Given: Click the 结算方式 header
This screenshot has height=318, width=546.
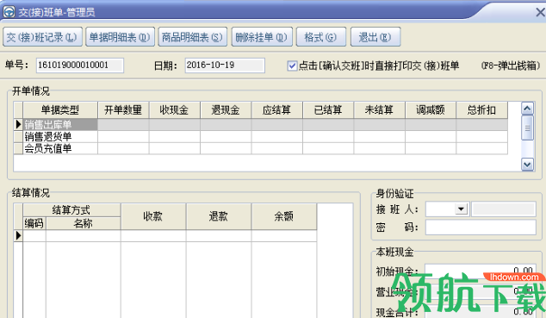Looking at the screenshot, I should (71, 210).
